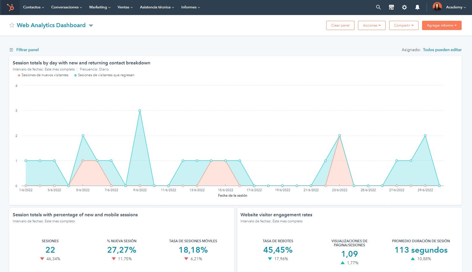Viewport: 472px width, 272px height.
Task: Click the filter sliders icon
Action: coord(11,50)
